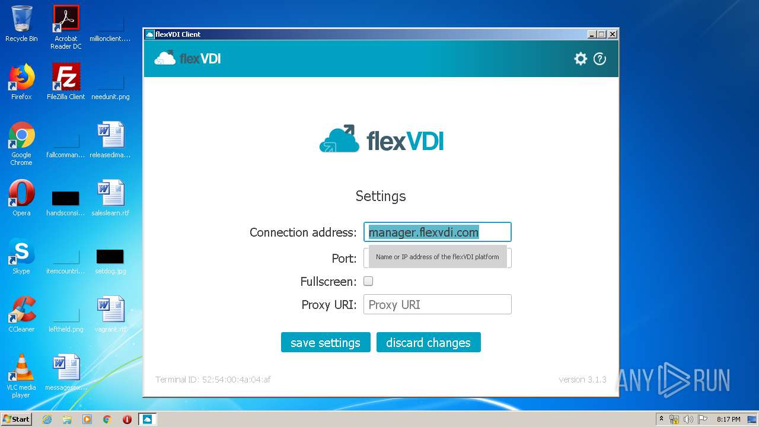Select the saleslearn.rtf desktop file
The image size is (759, 427).
pos(110,198)
